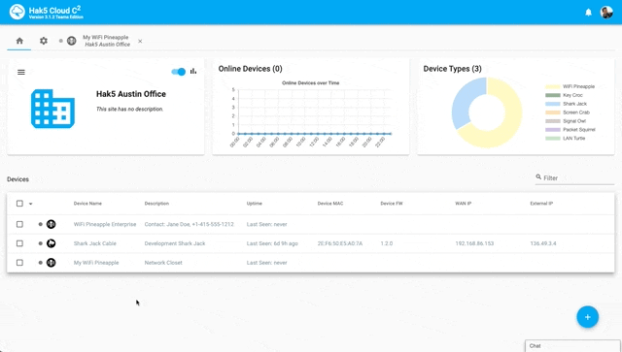
Task: Check the WiFi Pineapple Enterprise row checkbox
Action: (x=19, y=225)
